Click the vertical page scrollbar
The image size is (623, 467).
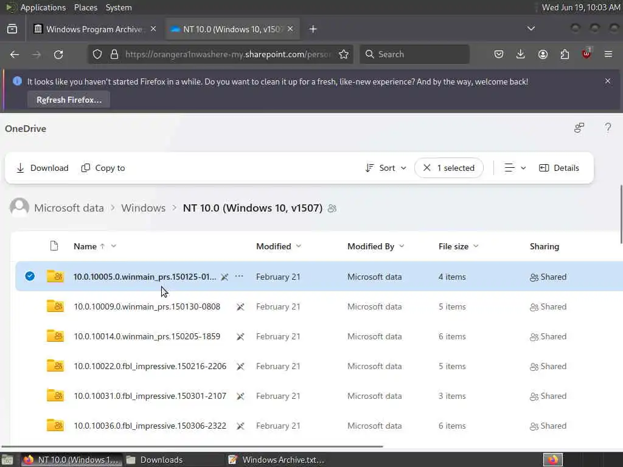click(x=621, y=215)
